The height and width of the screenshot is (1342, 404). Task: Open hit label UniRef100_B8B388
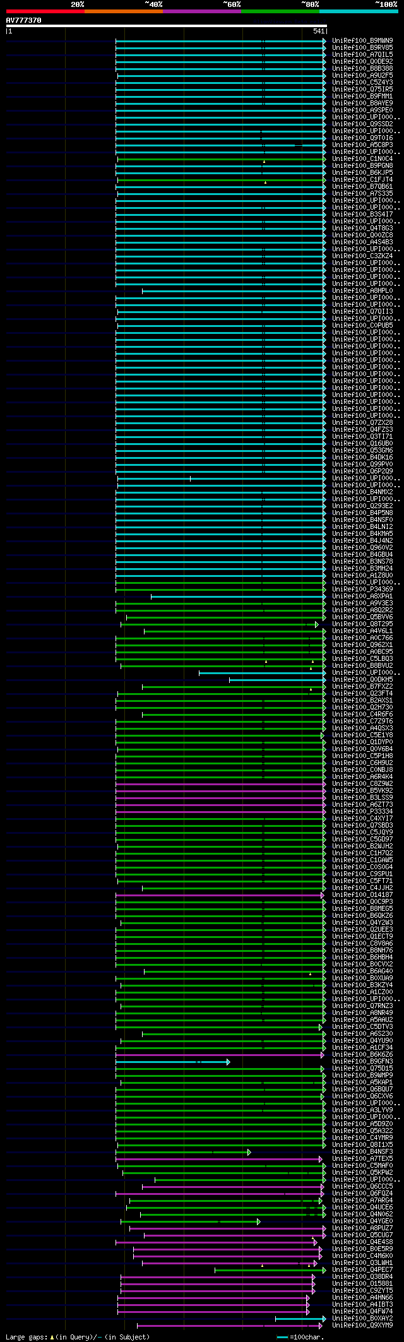[x=362, y=69]
